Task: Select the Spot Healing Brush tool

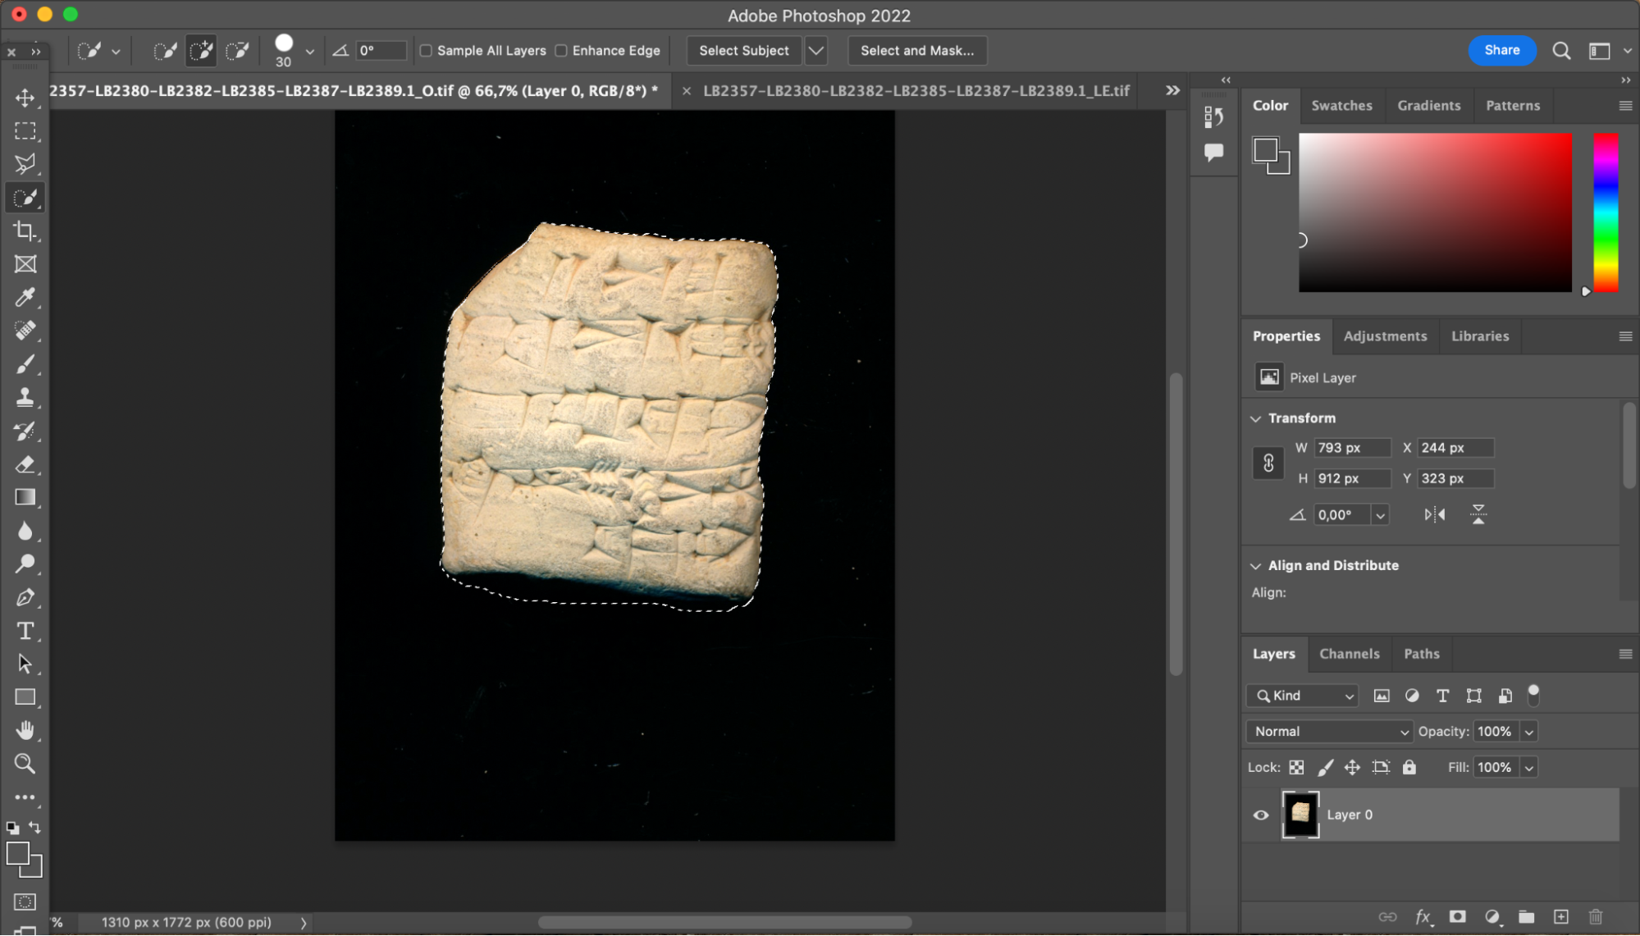Action: point(25,331)
